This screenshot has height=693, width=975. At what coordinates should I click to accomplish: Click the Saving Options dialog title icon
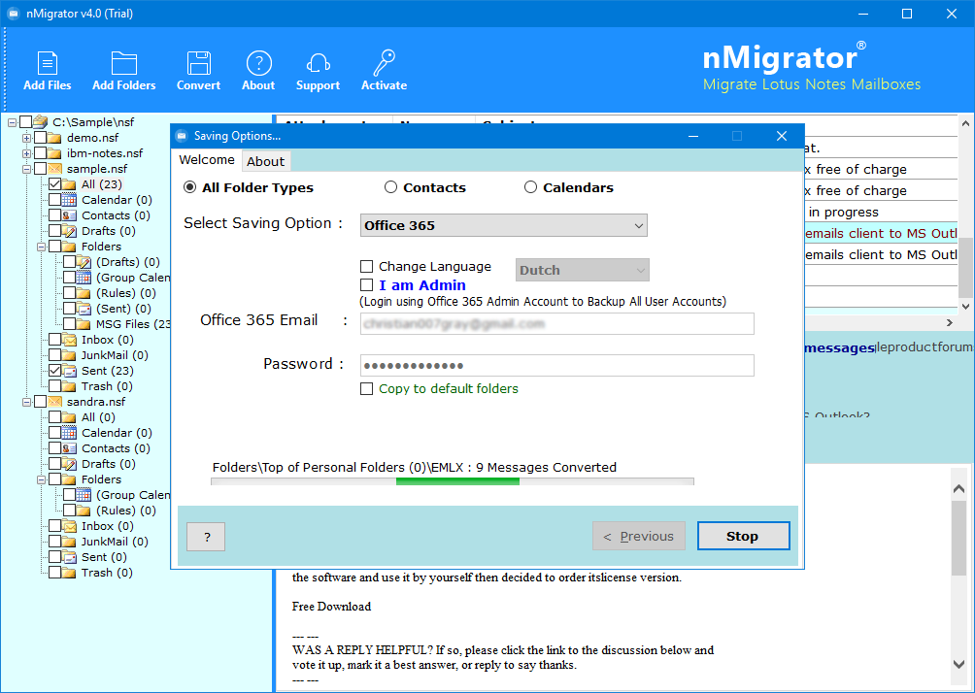182,136
